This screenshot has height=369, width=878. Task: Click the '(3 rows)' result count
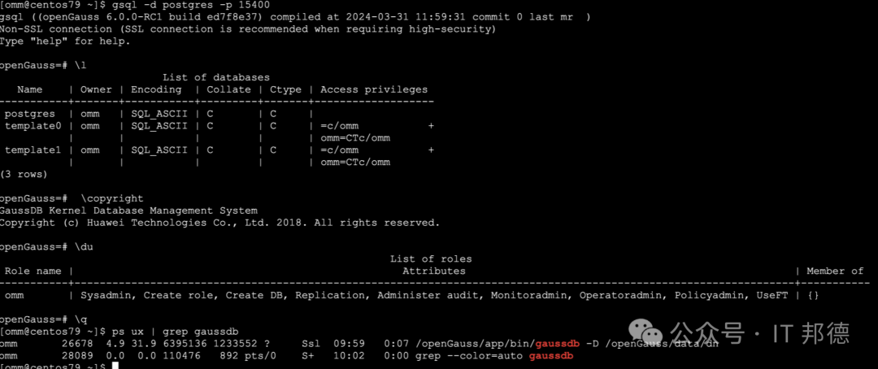click(x=24, y=174)
